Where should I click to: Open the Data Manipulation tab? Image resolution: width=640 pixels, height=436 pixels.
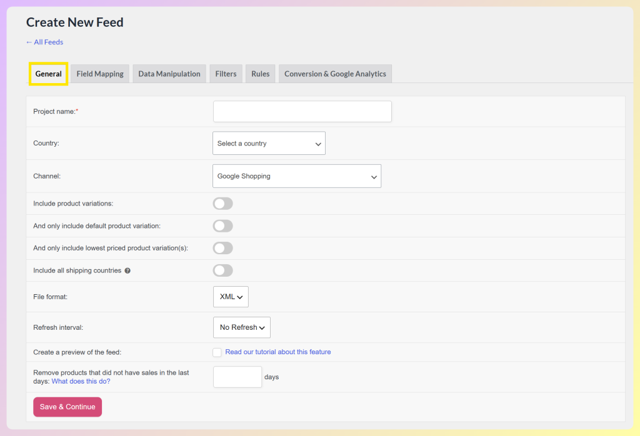tap(169, 74)
